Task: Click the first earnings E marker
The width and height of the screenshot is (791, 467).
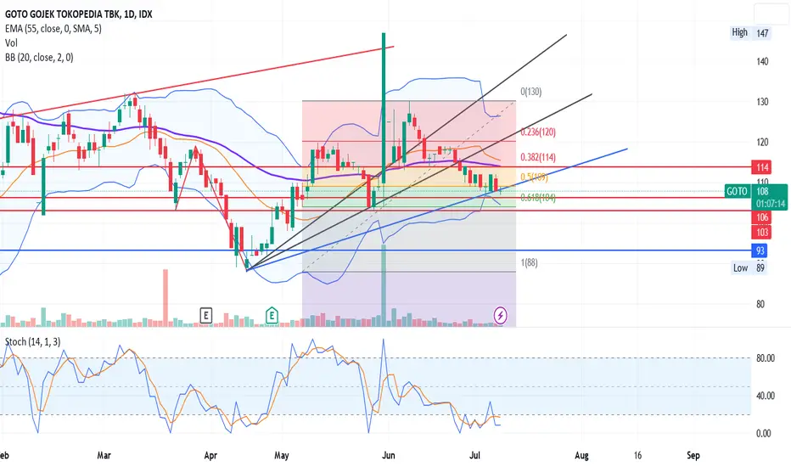Action: click(x=205, y=316)
